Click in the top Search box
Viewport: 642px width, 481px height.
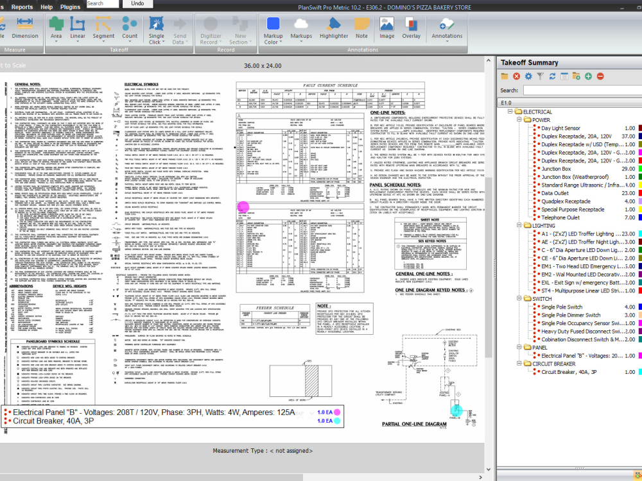pos(103,4)
